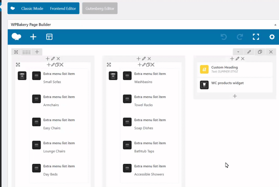Click first column extra menu list icon
The width and height of the screenshot is (279, 187).
coord(22,76)
